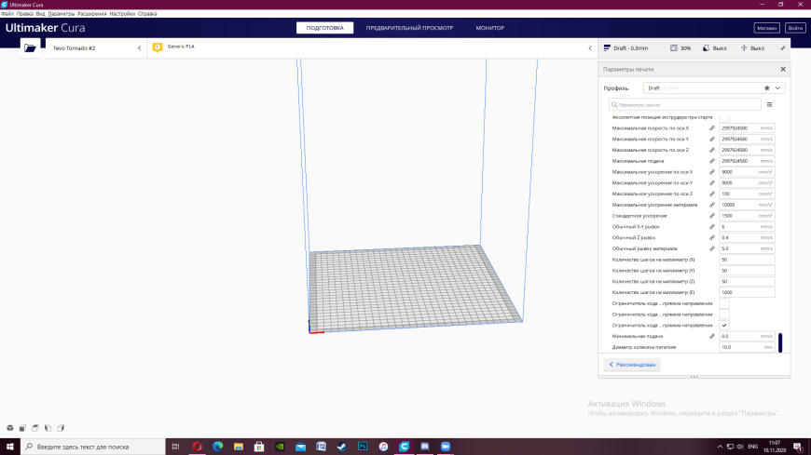Switch to left side view icon
Viewport: 811px width, 455px height.
(x=48, y=428)
